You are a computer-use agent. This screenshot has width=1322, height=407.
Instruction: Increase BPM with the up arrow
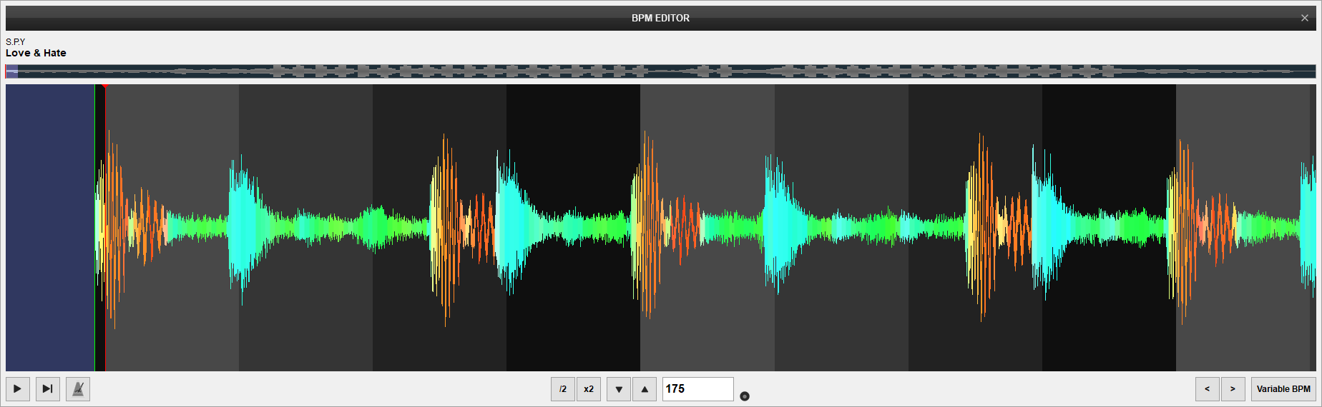pos(645,389)
